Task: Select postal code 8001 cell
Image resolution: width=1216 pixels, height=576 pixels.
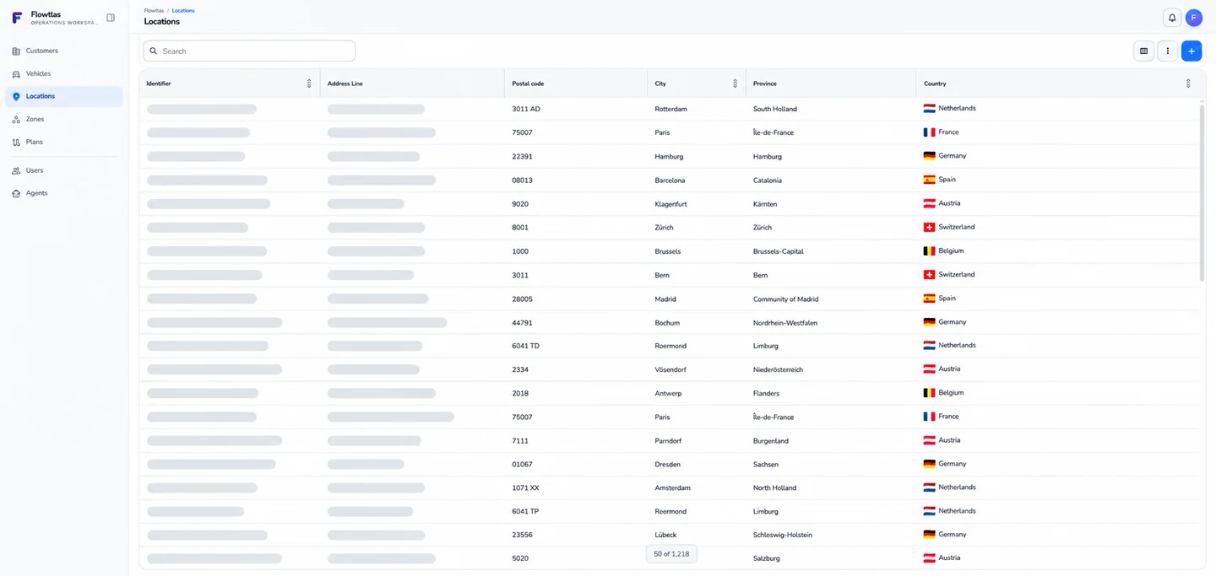Action: coord(520,228)
